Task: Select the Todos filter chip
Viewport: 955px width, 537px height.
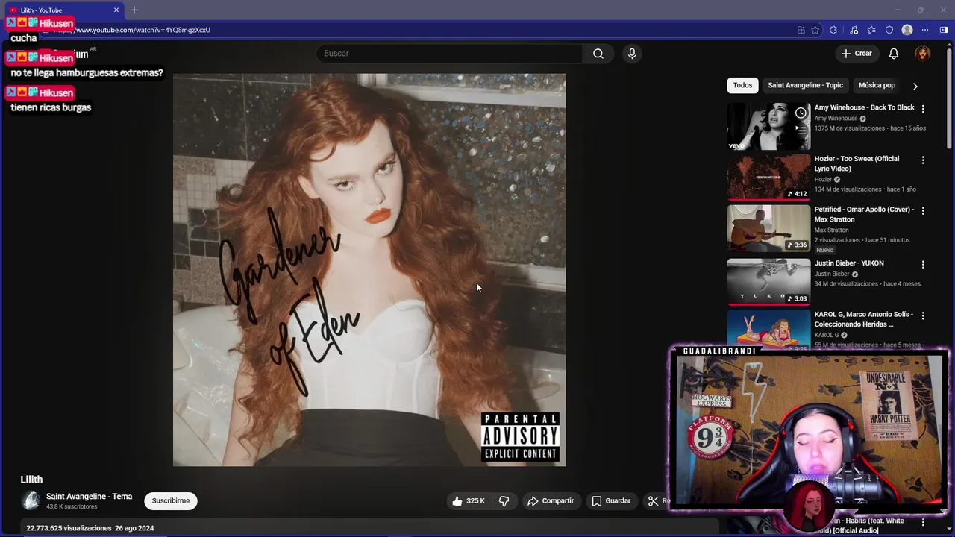Action: [x=742, y=85]
